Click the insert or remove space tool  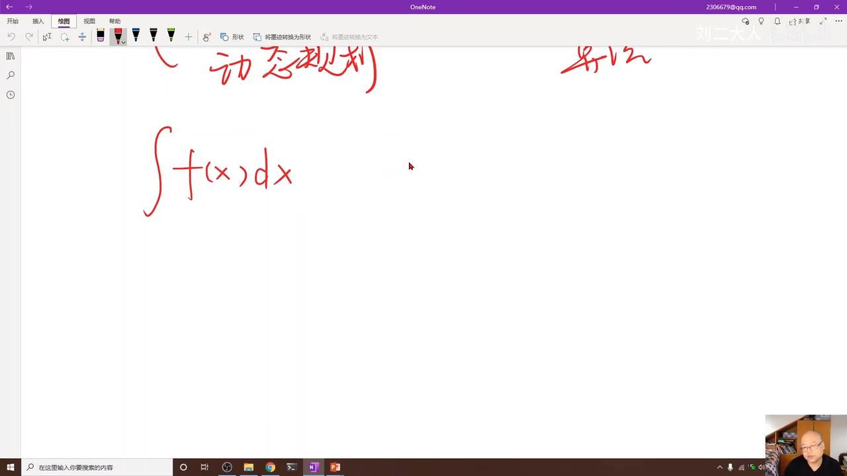tap(82, 37)
